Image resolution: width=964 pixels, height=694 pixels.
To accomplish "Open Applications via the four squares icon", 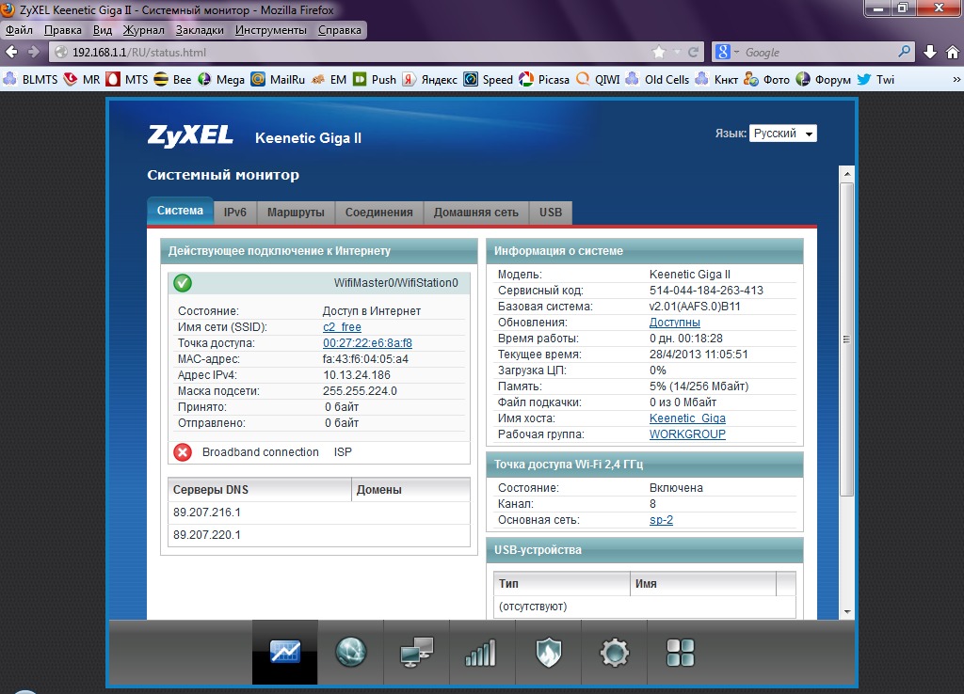I will [680, 652].
